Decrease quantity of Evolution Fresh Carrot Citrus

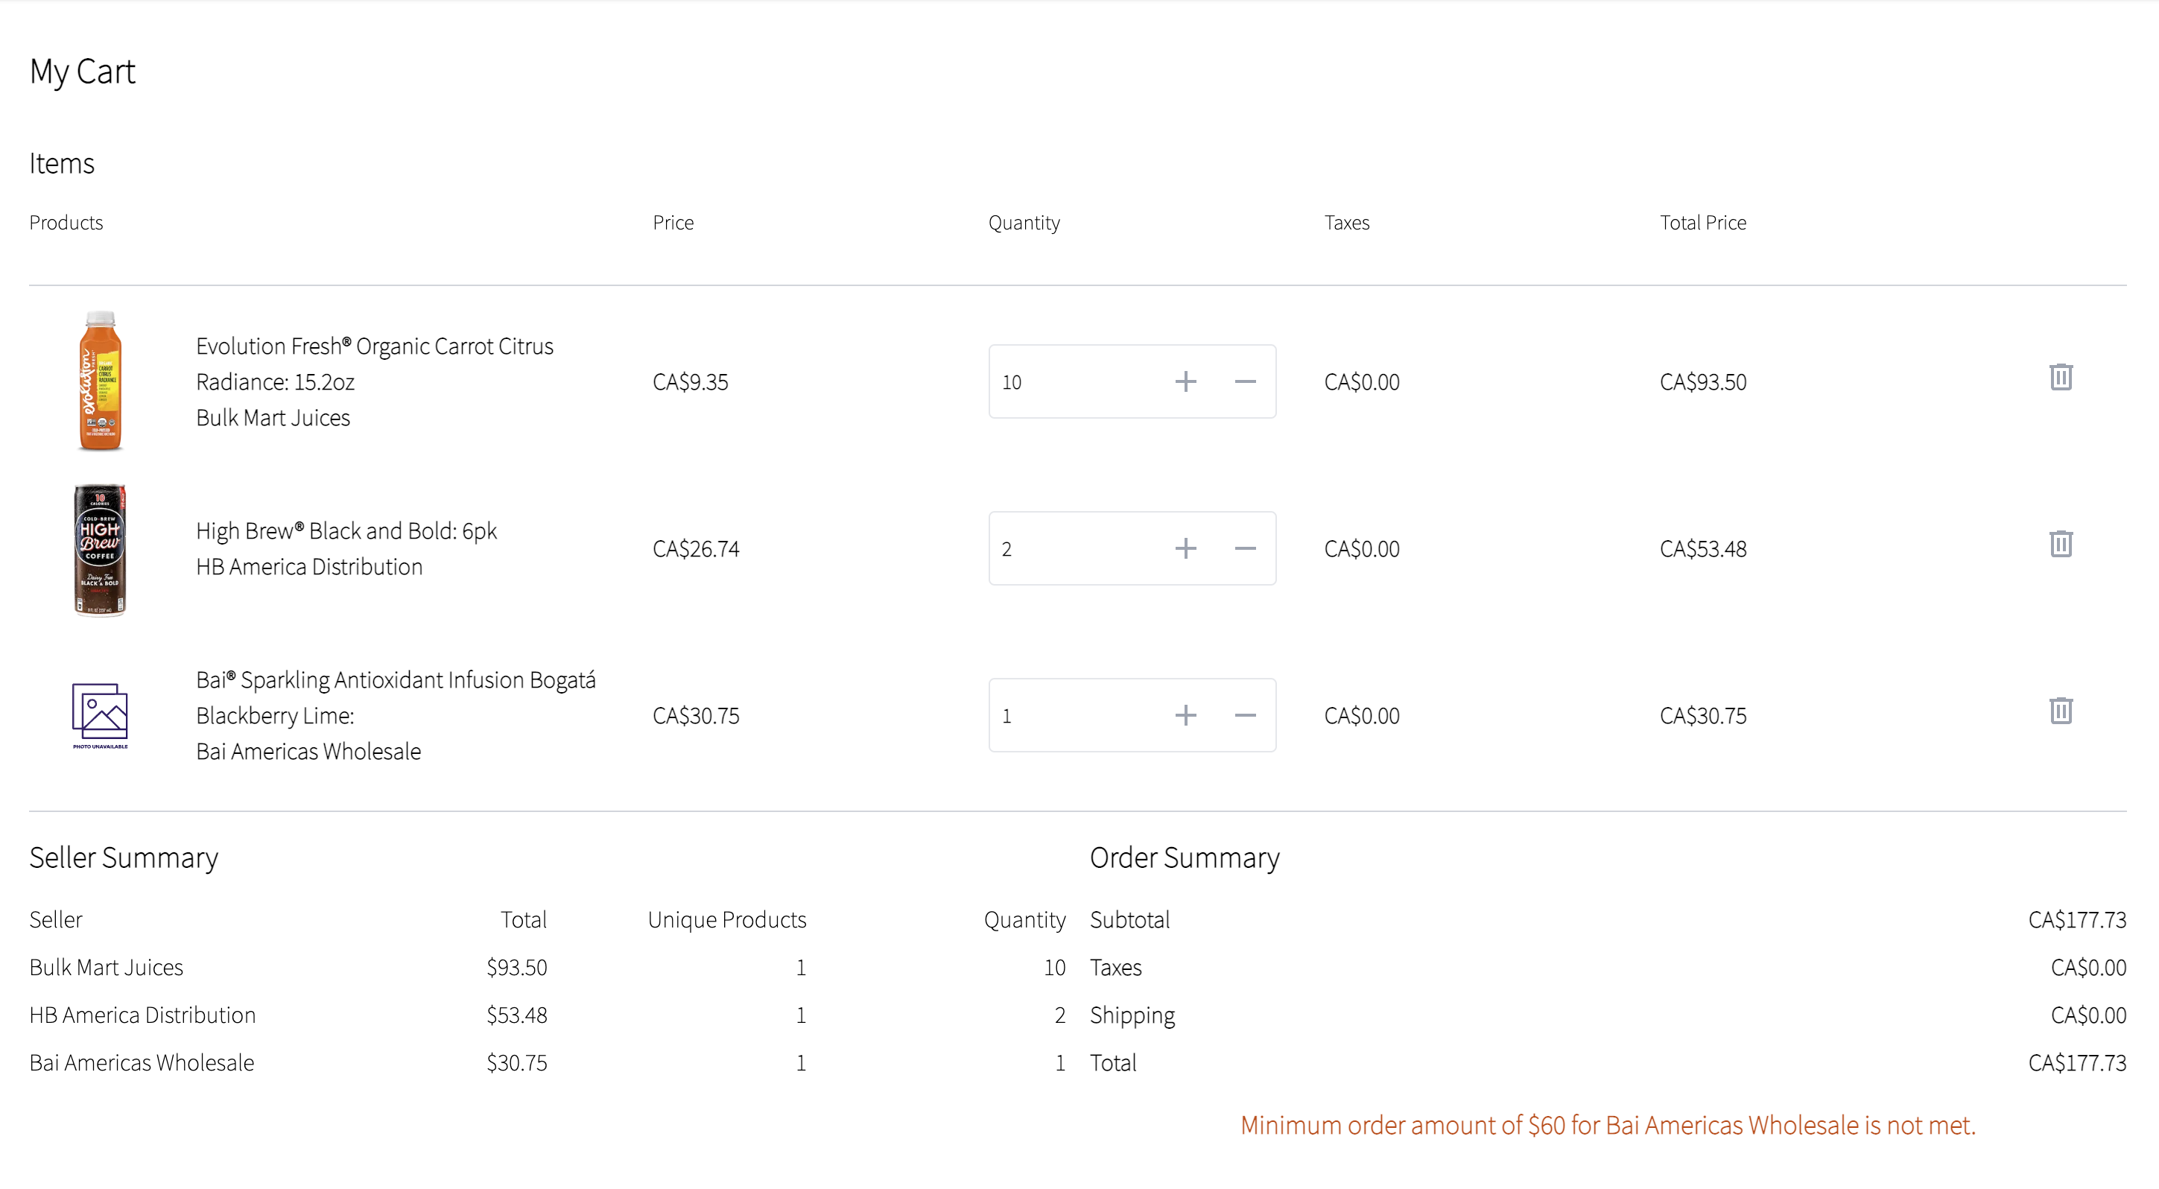pyautogui.click(x=1245, y=382)
